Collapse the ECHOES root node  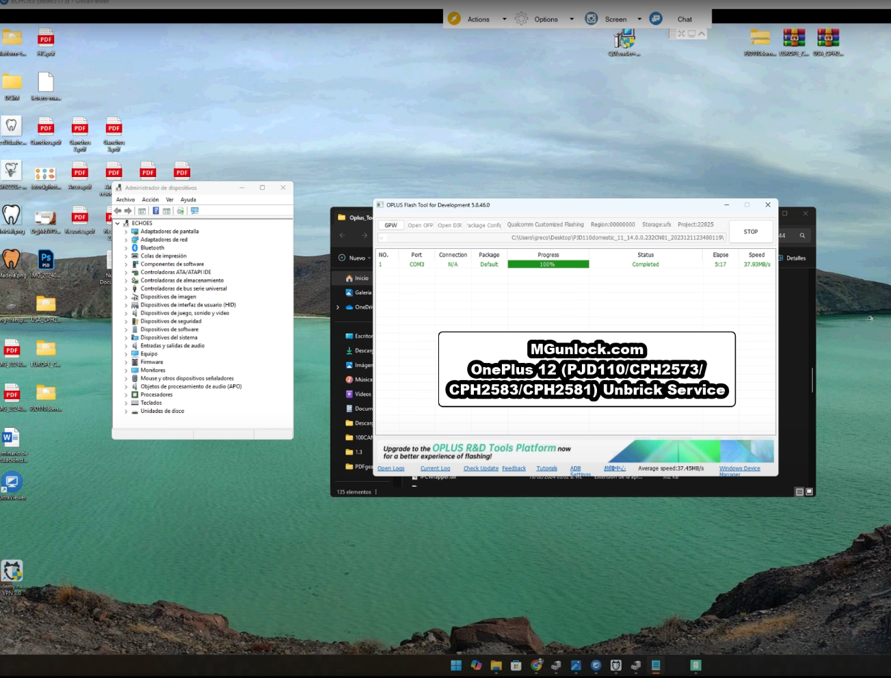118,223
